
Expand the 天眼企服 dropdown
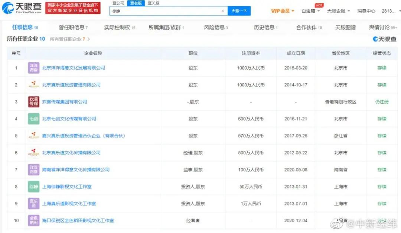[x=338, y=11]
